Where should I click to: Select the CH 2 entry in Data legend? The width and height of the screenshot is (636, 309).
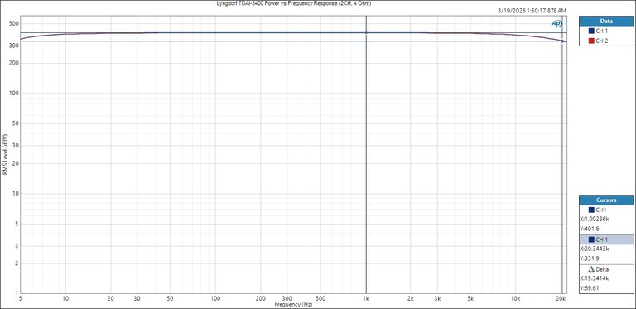[x=606, y=41]
